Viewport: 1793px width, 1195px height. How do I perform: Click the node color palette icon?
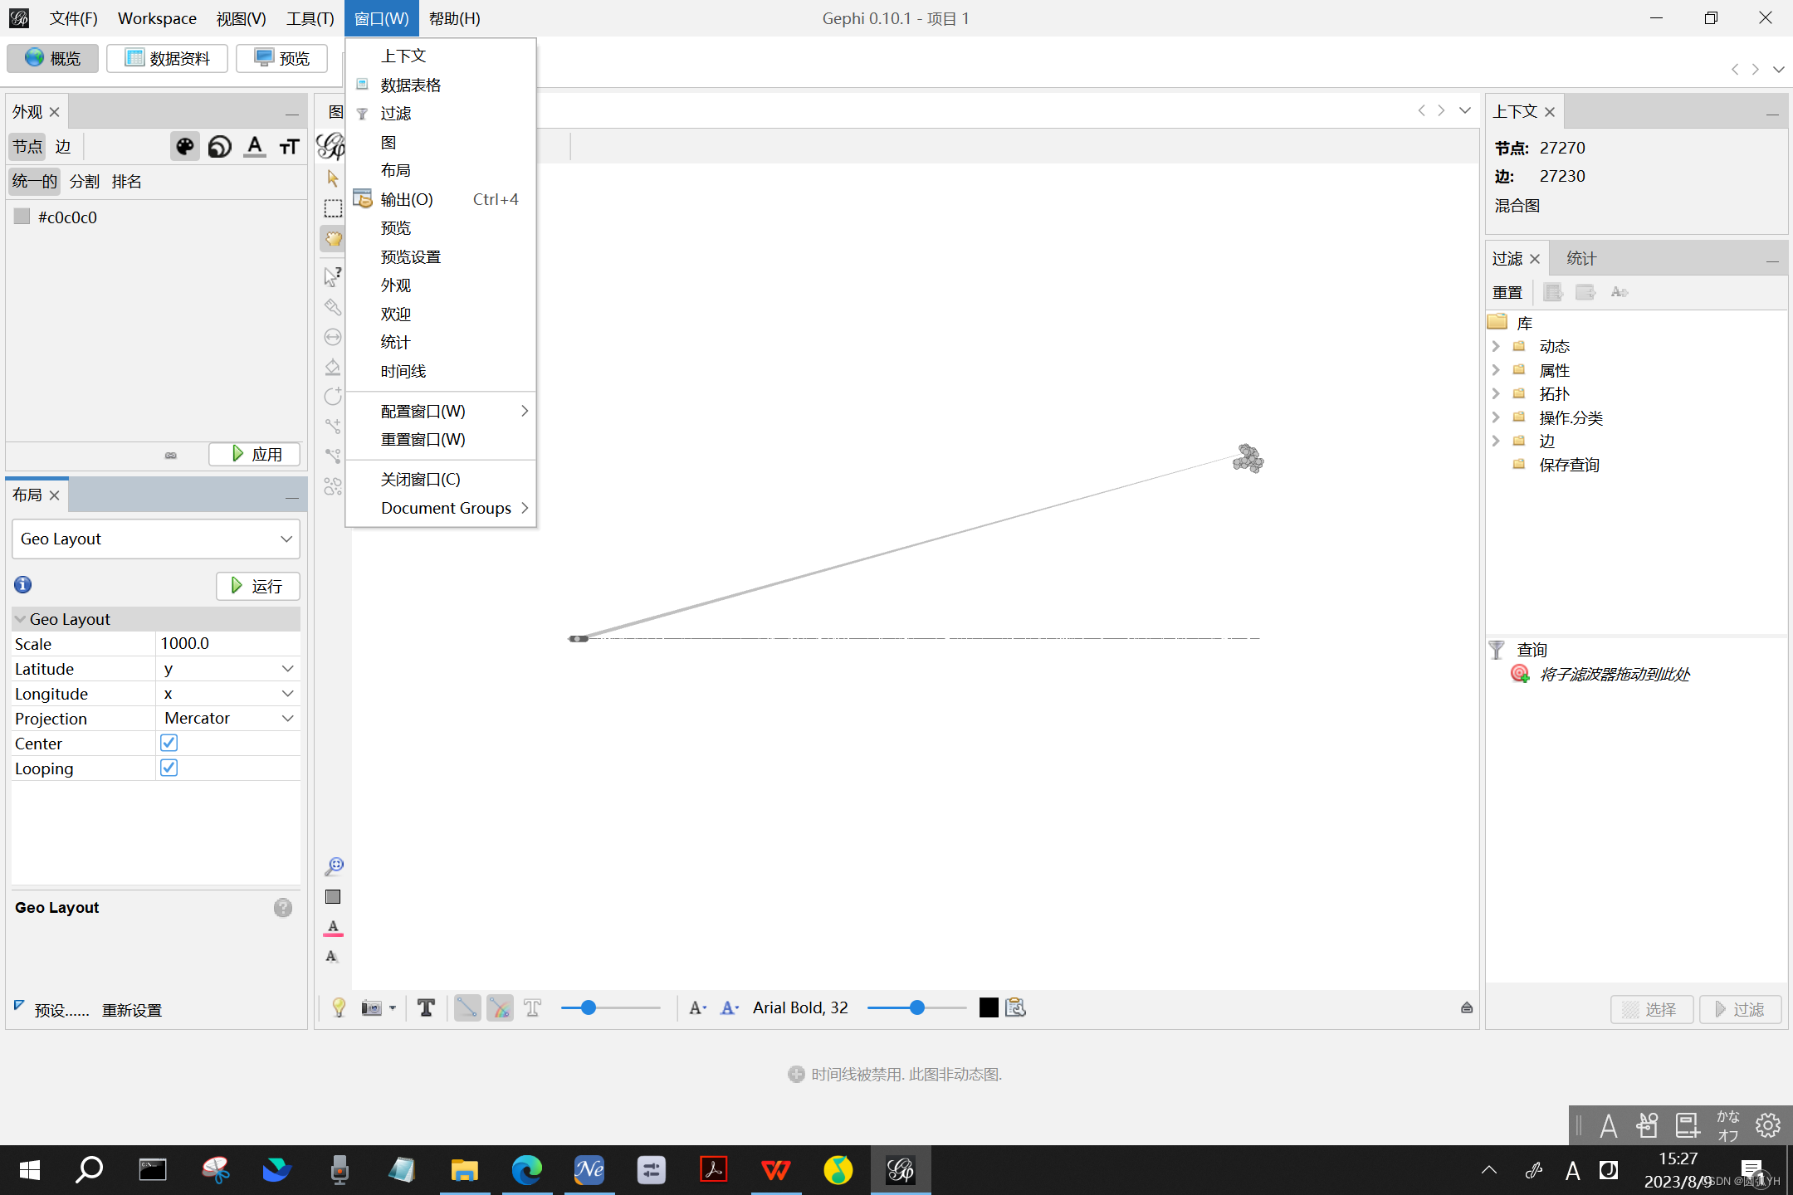click(185, 147)
